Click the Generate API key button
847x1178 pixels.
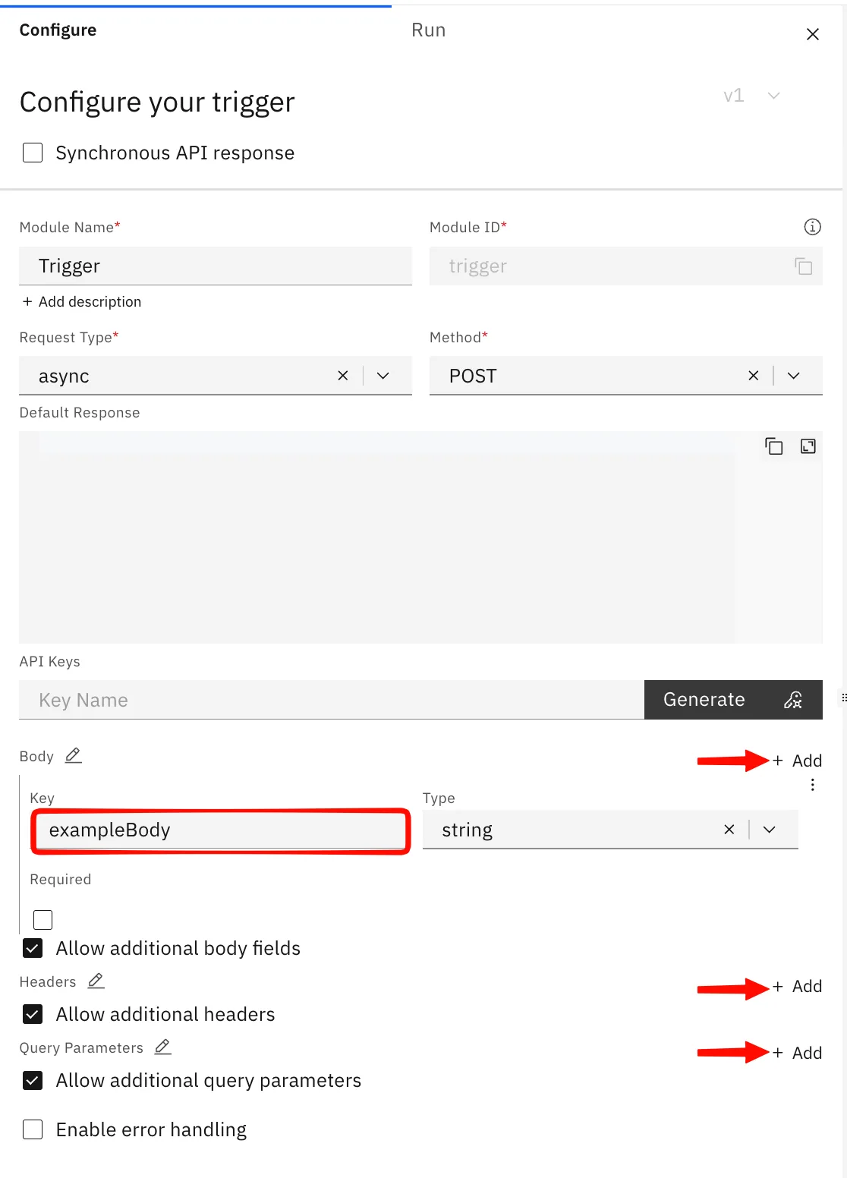(x=733, y=700)
